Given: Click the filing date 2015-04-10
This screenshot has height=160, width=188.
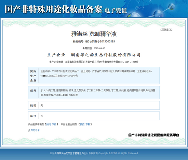Looking at the screenshot, I should pos(99,48).
